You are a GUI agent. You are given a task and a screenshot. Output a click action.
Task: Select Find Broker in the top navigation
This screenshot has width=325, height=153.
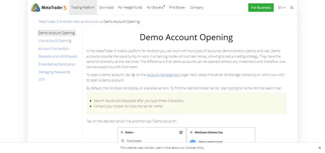pyautogui.click(x=177, y=8)
